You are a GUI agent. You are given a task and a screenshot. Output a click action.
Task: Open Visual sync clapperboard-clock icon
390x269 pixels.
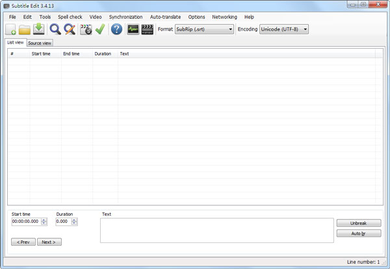(86, 29)
